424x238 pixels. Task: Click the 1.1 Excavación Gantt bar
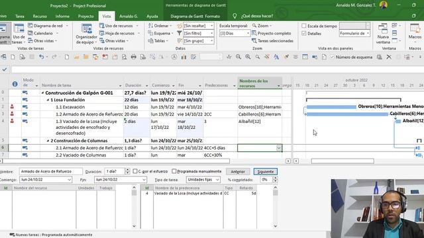331,107
